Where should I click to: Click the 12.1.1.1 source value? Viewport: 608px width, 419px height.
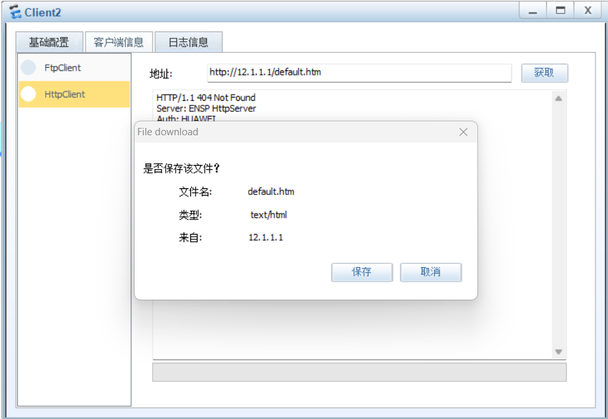click(266, 237)
